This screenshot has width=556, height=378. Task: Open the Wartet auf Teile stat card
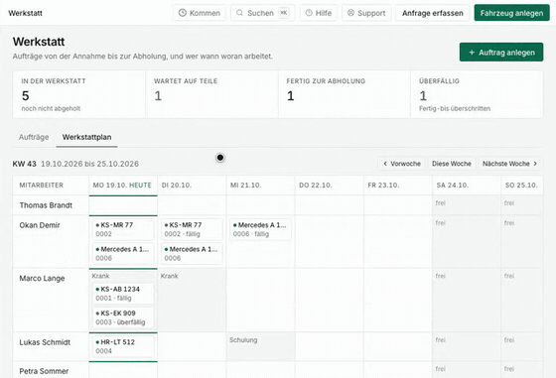coord(212,94)
